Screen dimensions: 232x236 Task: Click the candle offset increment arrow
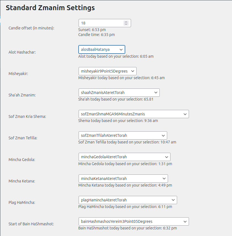(126, 21)
